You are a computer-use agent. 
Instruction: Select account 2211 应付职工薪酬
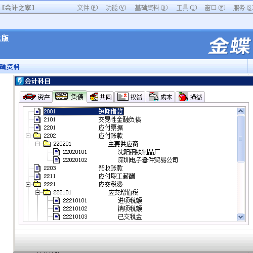(89, 176)
